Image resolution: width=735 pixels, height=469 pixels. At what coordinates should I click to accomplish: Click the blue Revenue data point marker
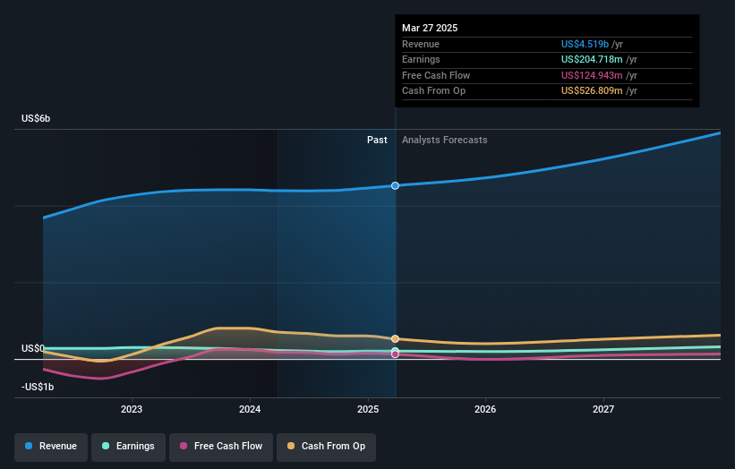tap(395, 186)
